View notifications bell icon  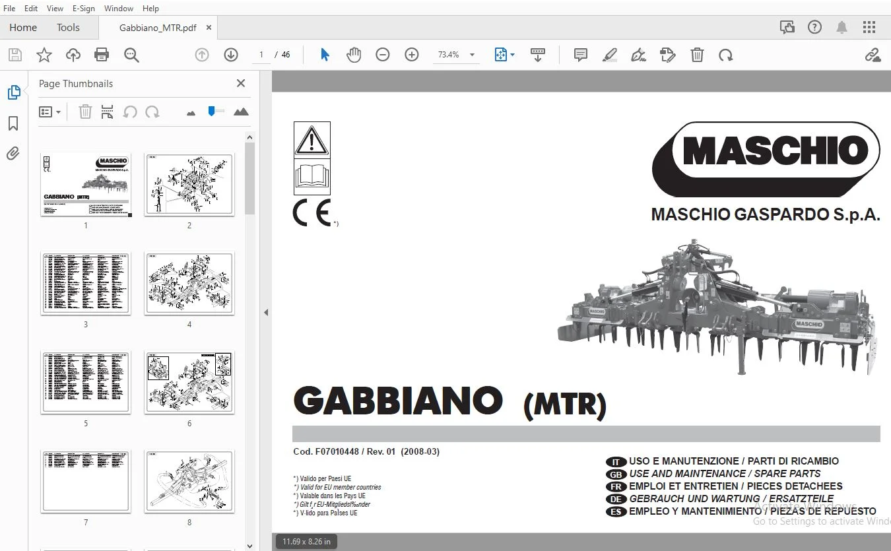841,27
